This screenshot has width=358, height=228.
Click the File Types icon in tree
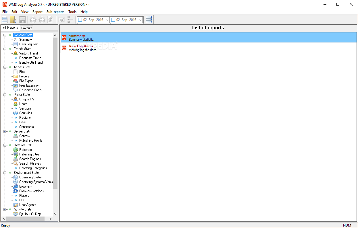tap(16, 81)
